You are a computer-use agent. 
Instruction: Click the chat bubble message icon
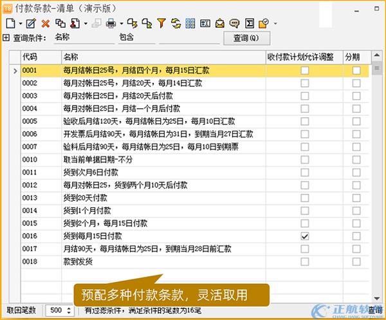point(234,24)
